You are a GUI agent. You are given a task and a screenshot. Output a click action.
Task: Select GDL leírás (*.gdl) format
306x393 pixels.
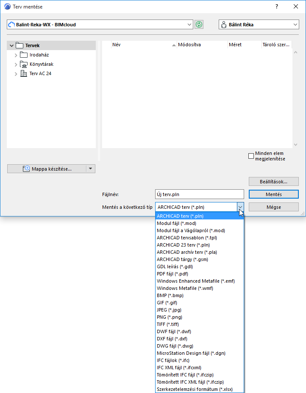click(200, 267)
